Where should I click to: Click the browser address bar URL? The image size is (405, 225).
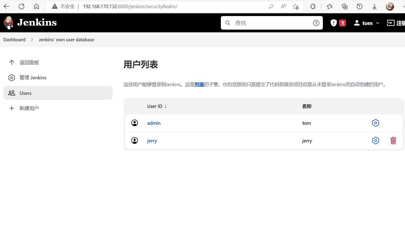click(x=130, y=7)
